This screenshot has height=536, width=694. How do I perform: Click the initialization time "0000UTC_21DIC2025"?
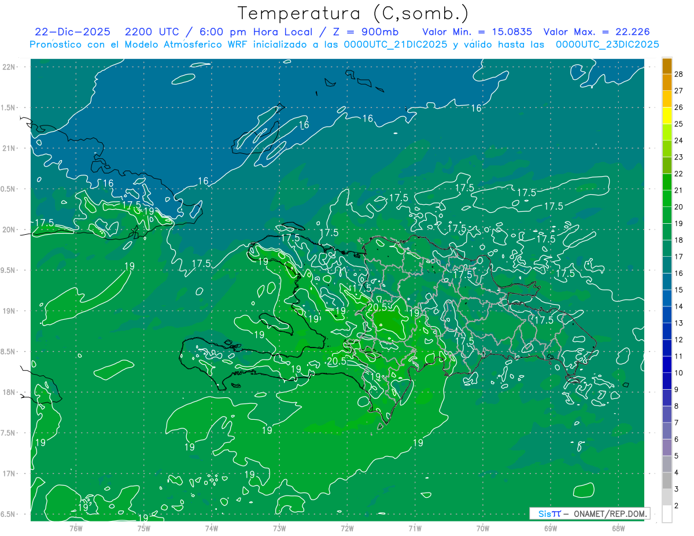pos(396,45)
